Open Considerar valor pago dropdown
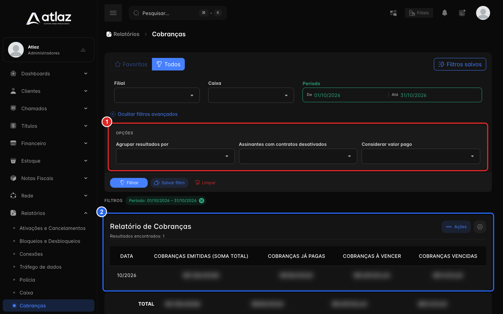 (x=421, y=156)
